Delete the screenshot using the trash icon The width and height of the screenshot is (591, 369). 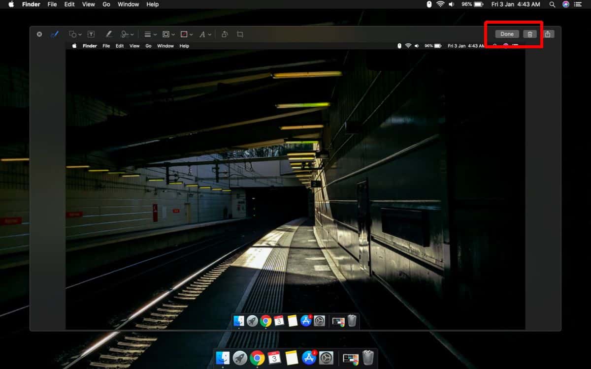530,34
